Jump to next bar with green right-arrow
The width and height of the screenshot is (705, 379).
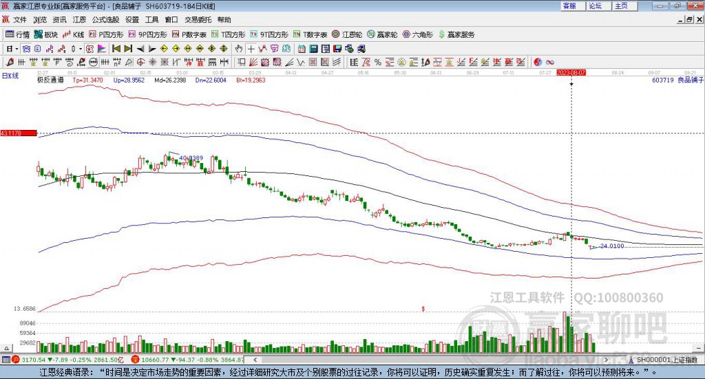click(x=129, y=49)
